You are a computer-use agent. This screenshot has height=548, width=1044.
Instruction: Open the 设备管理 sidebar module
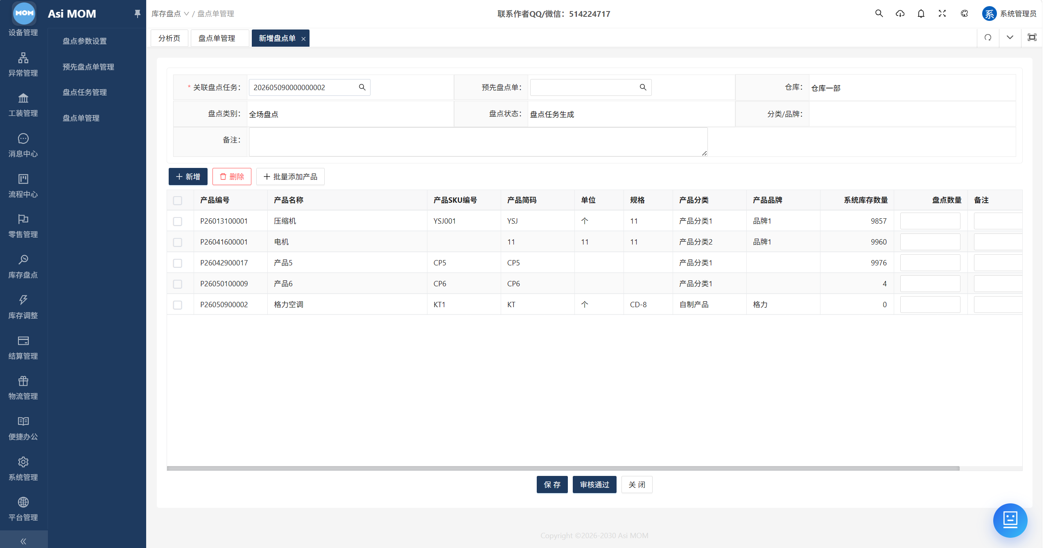click(x=23, y=32)
